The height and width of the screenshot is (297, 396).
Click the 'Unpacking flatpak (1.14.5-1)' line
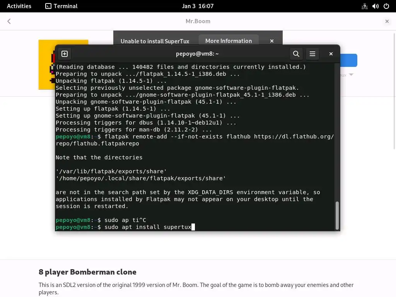(111, 81)
